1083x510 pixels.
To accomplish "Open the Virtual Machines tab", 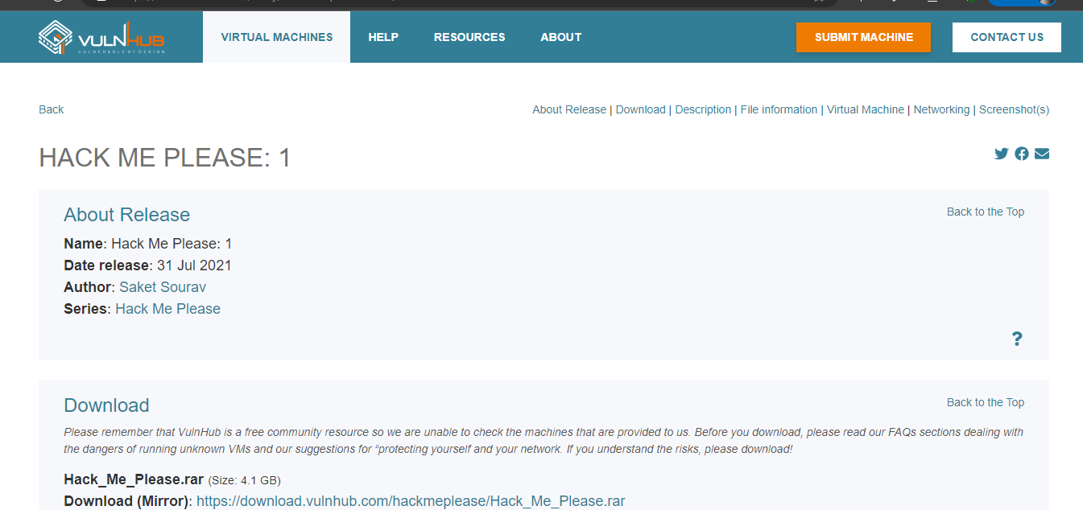I will tap(276, 37).
